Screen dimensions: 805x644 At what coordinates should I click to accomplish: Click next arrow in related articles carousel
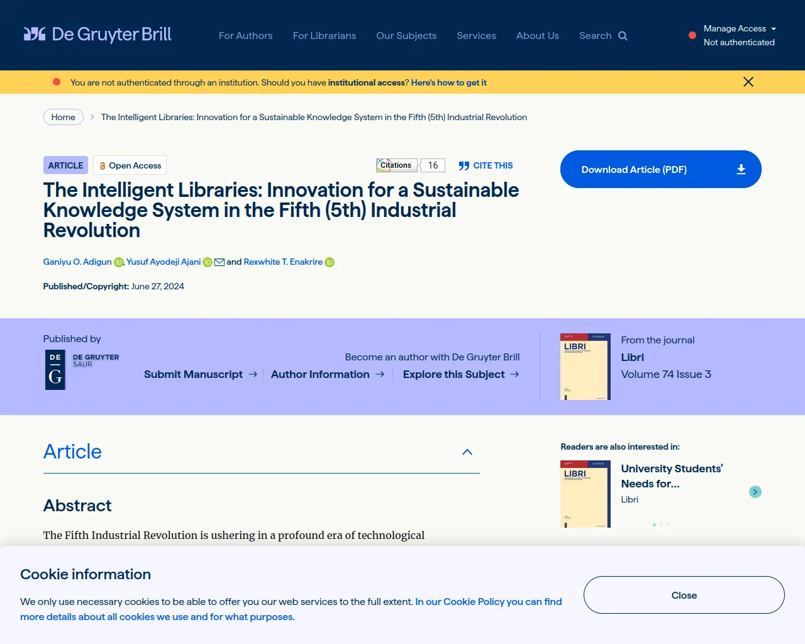click(755, 492)
